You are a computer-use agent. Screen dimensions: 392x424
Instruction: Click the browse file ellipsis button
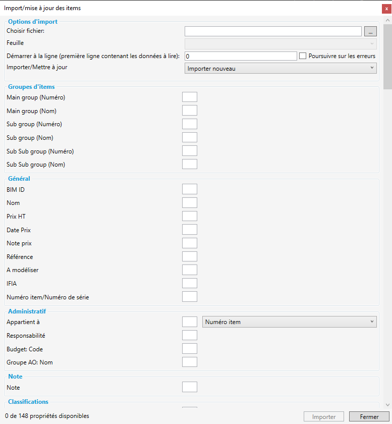pyautogui.click(x=370, y=32)
